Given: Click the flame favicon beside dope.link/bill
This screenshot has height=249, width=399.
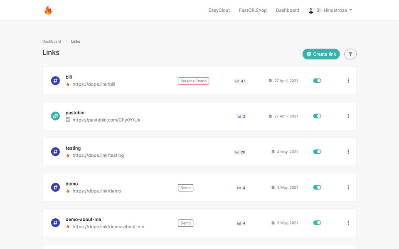Looking at the screenshot, I should click(x=68, y=84).
